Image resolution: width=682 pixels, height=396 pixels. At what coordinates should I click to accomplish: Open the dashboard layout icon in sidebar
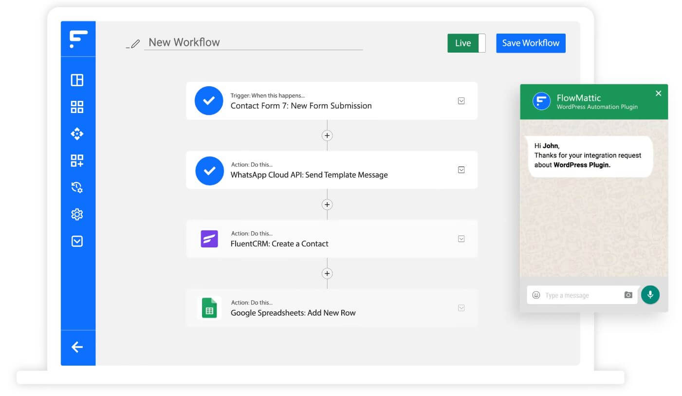click(77, 80)
